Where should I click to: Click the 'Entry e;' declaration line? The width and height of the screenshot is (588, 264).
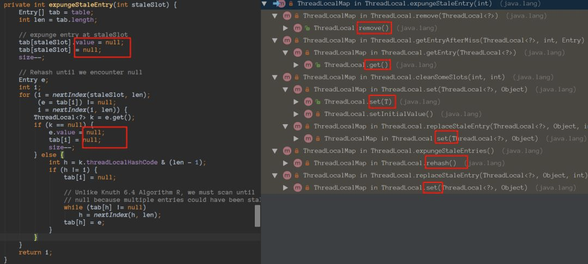(x=34, y=80)
